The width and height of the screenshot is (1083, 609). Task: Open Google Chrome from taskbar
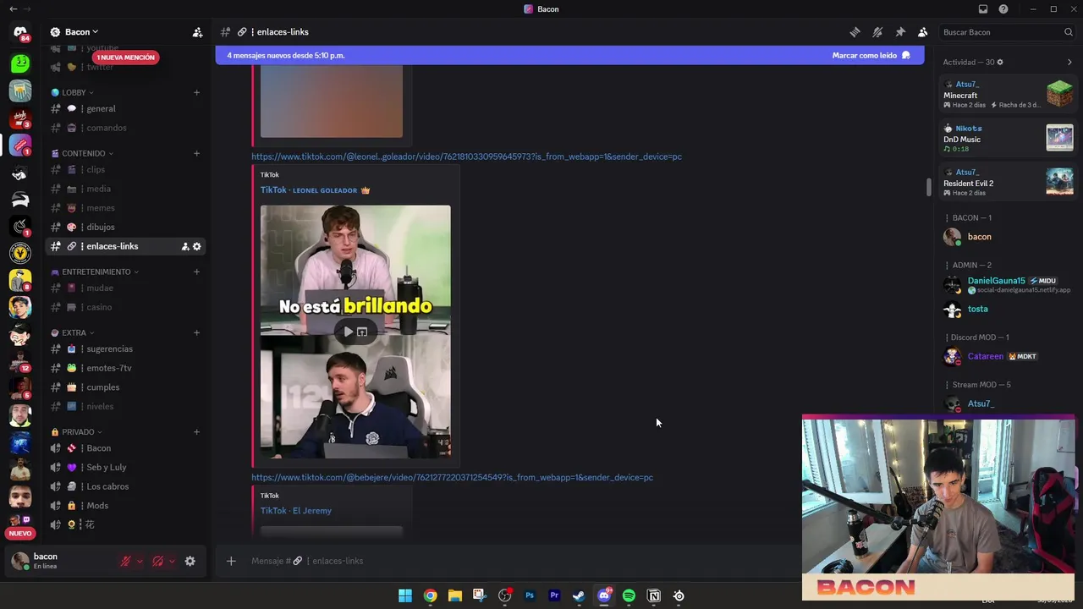click(x=430, y=595)
